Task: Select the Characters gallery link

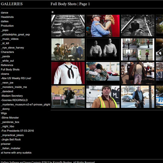Action: [x=7, y=52]
